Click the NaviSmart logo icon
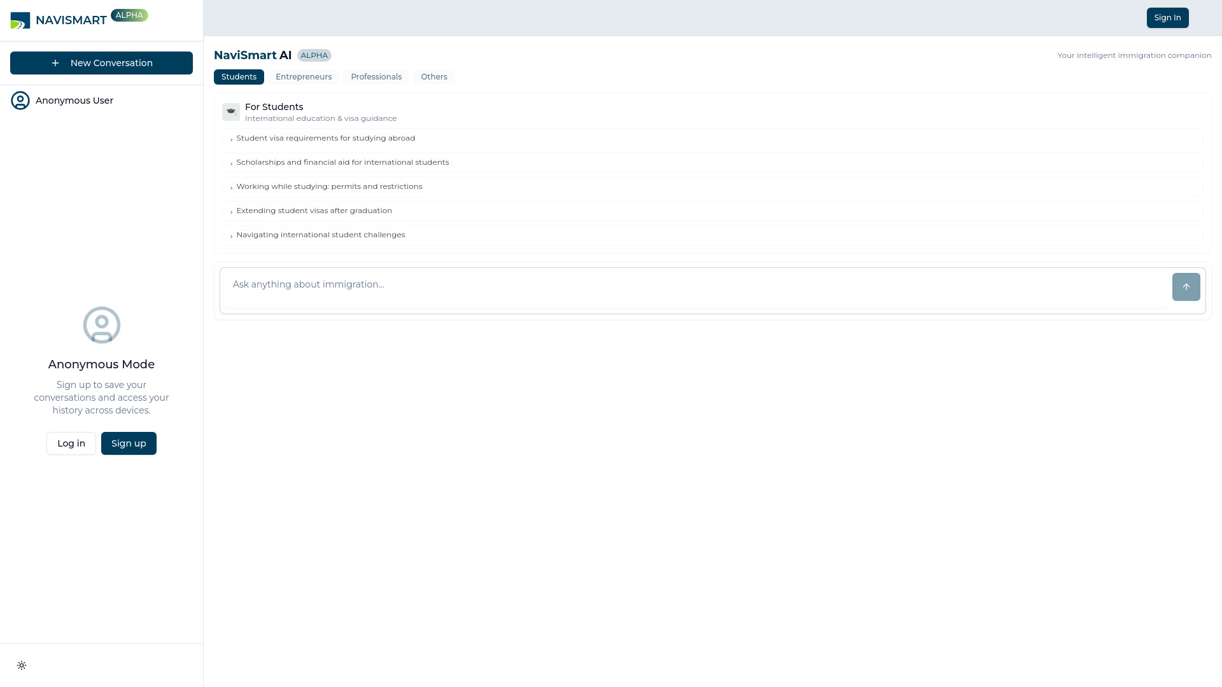 (20, 20)
